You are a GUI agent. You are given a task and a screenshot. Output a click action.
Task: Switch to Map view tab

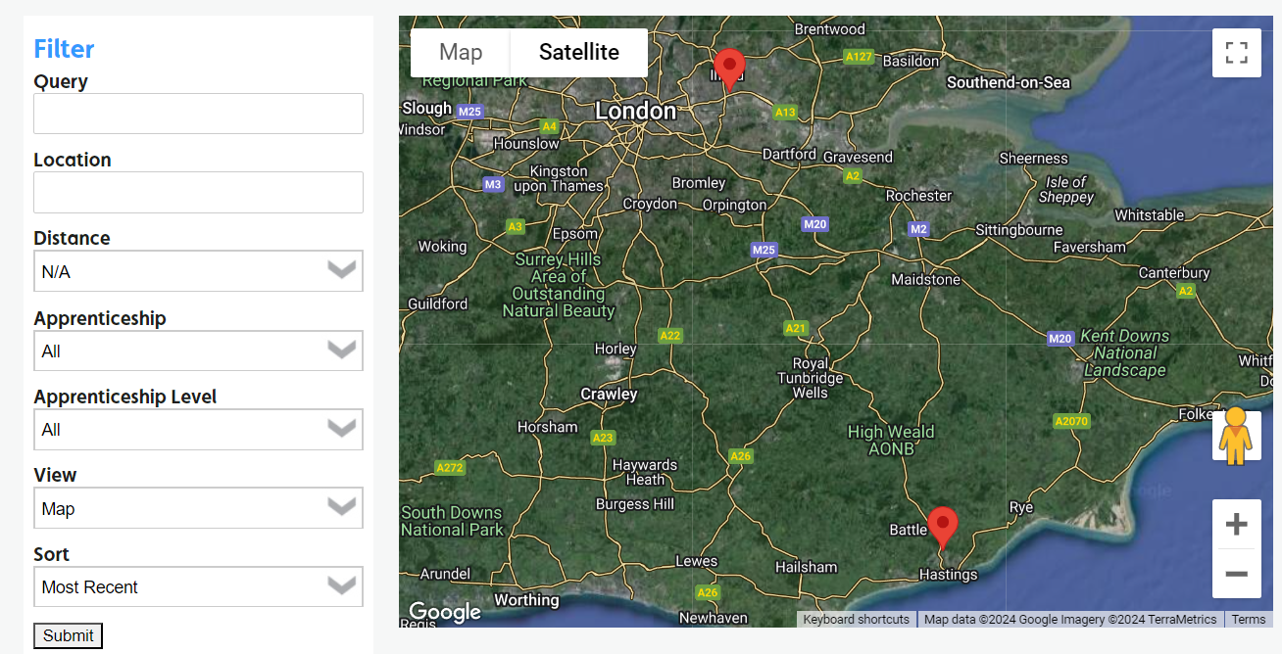point(461,53)
